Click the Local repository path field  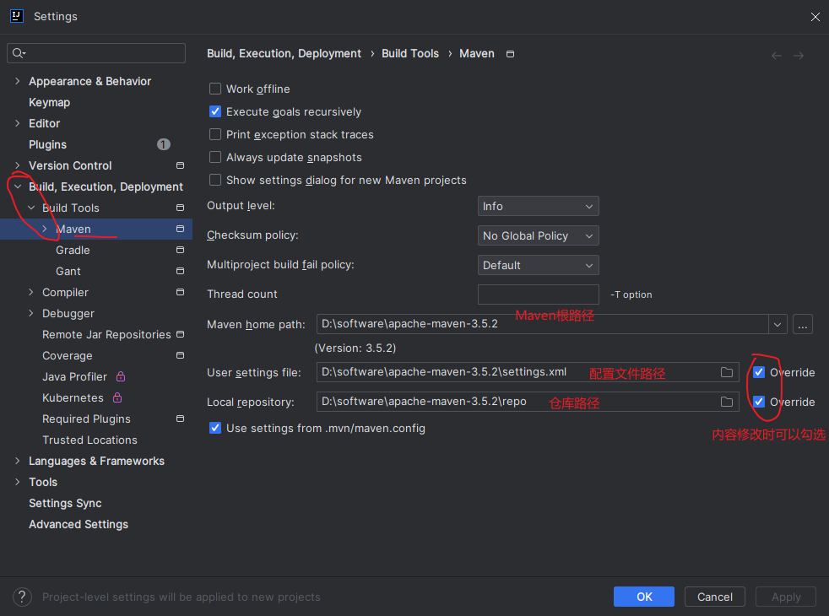coord(528,402)
